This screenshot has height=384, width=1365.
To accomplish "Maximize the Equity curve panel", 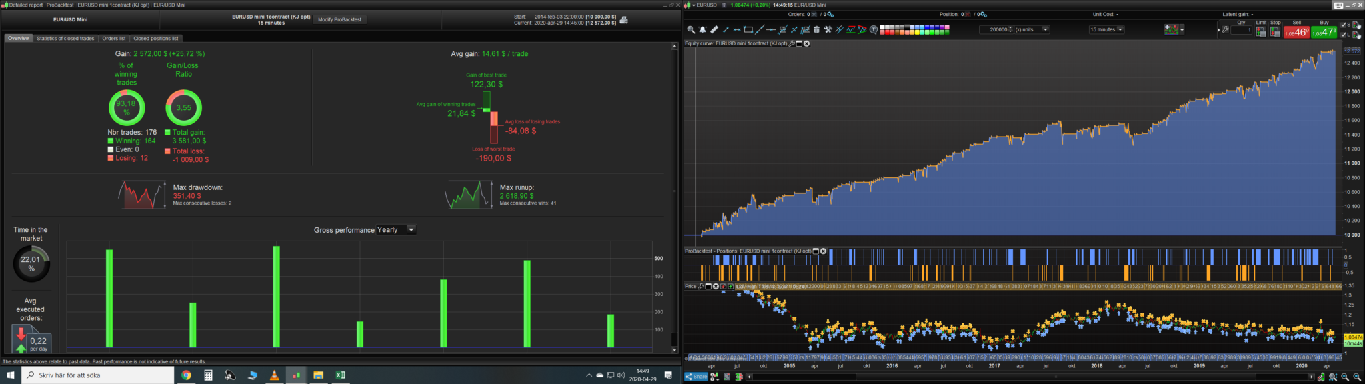I will [799, 43].
